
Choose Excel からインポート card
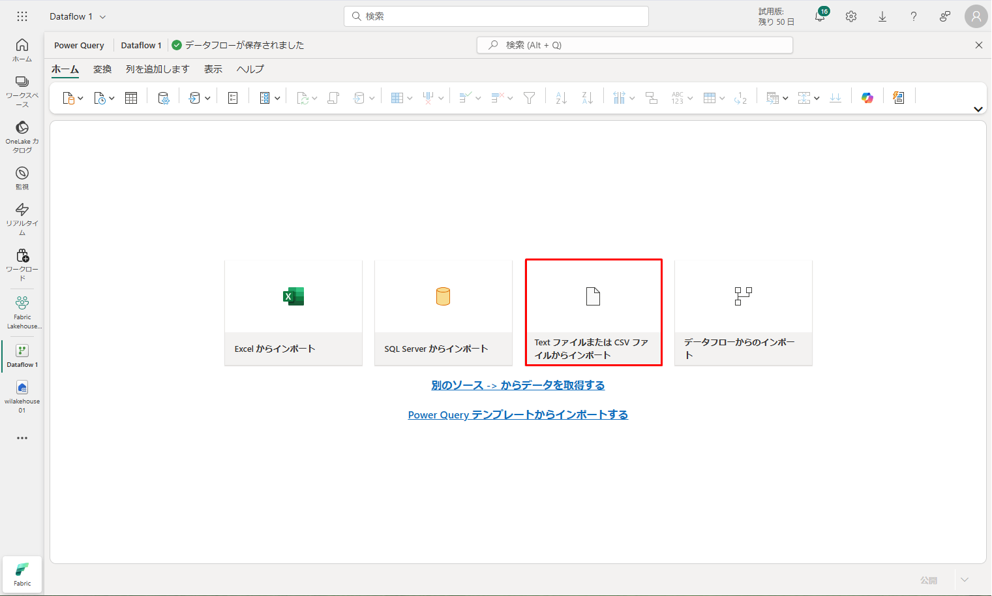[x=293, y=313]
